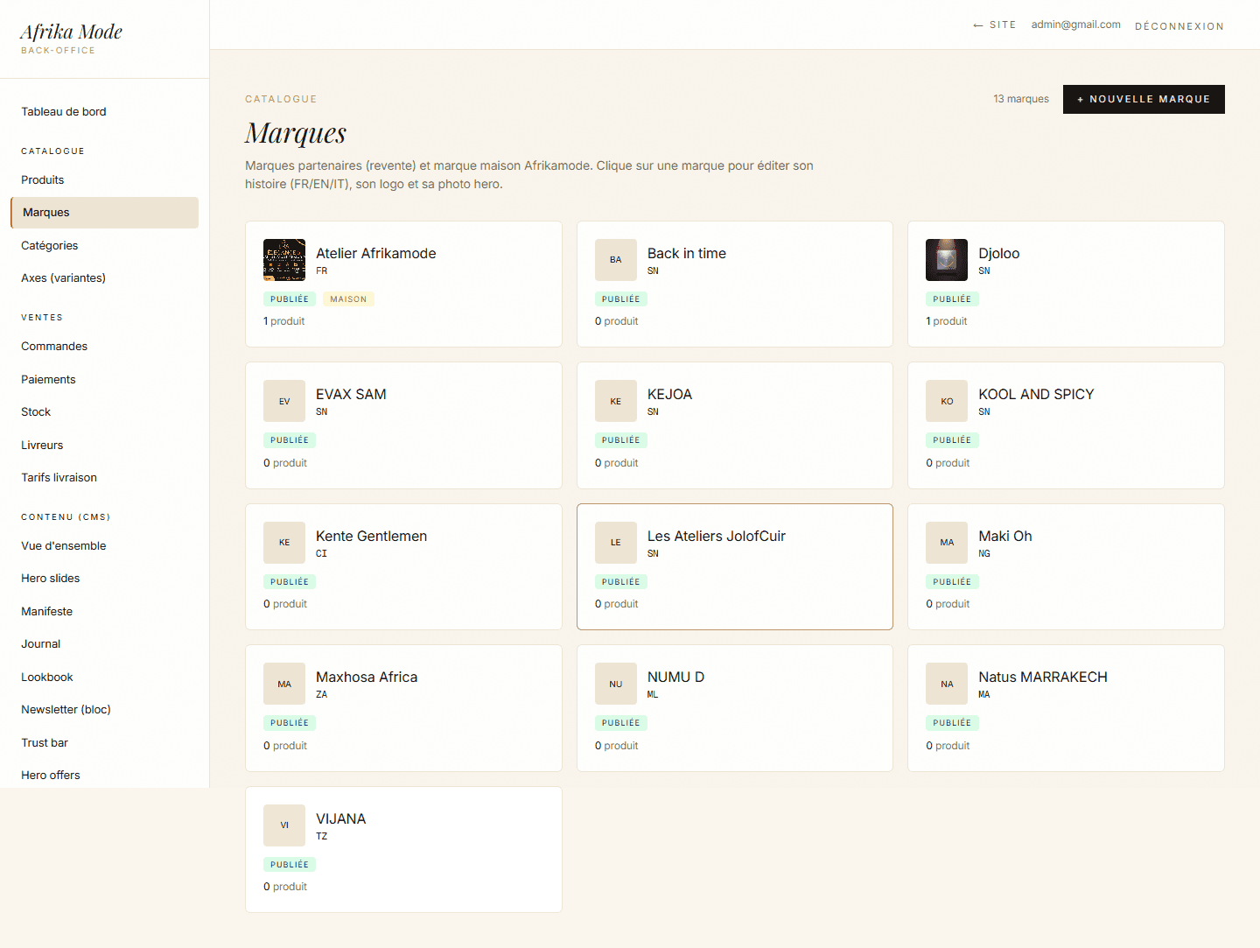Open the Paiements sidebar item
The width and height of the screenshot is (1260, 948).
(104, 380)
